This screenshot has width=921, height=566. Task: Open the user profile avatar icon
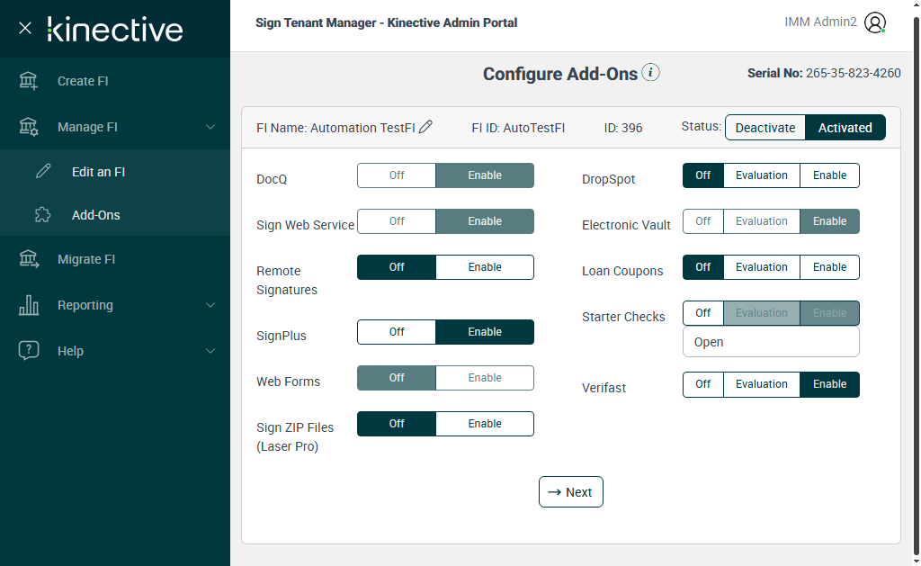coord(874,22)
